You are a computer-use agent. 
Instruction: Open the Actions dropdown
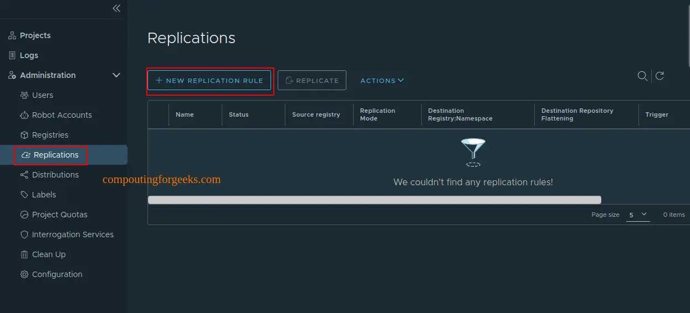click(x=382, y=81)
